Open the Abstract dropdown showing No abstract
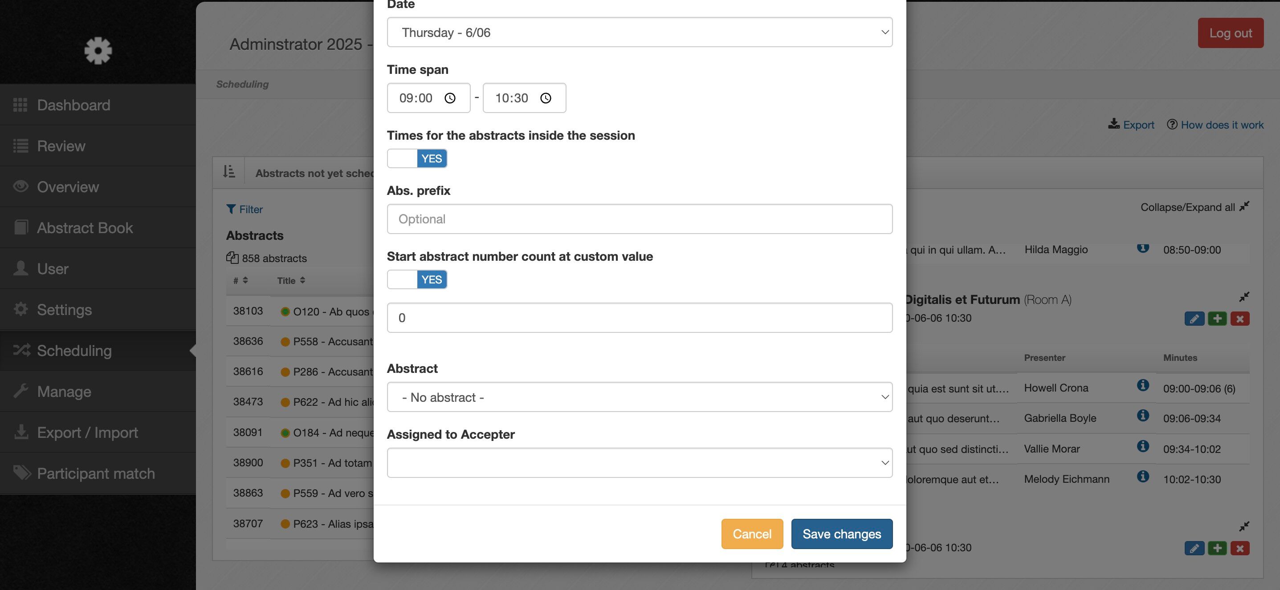Screen dimensions: 1280x590 [639, 397]
